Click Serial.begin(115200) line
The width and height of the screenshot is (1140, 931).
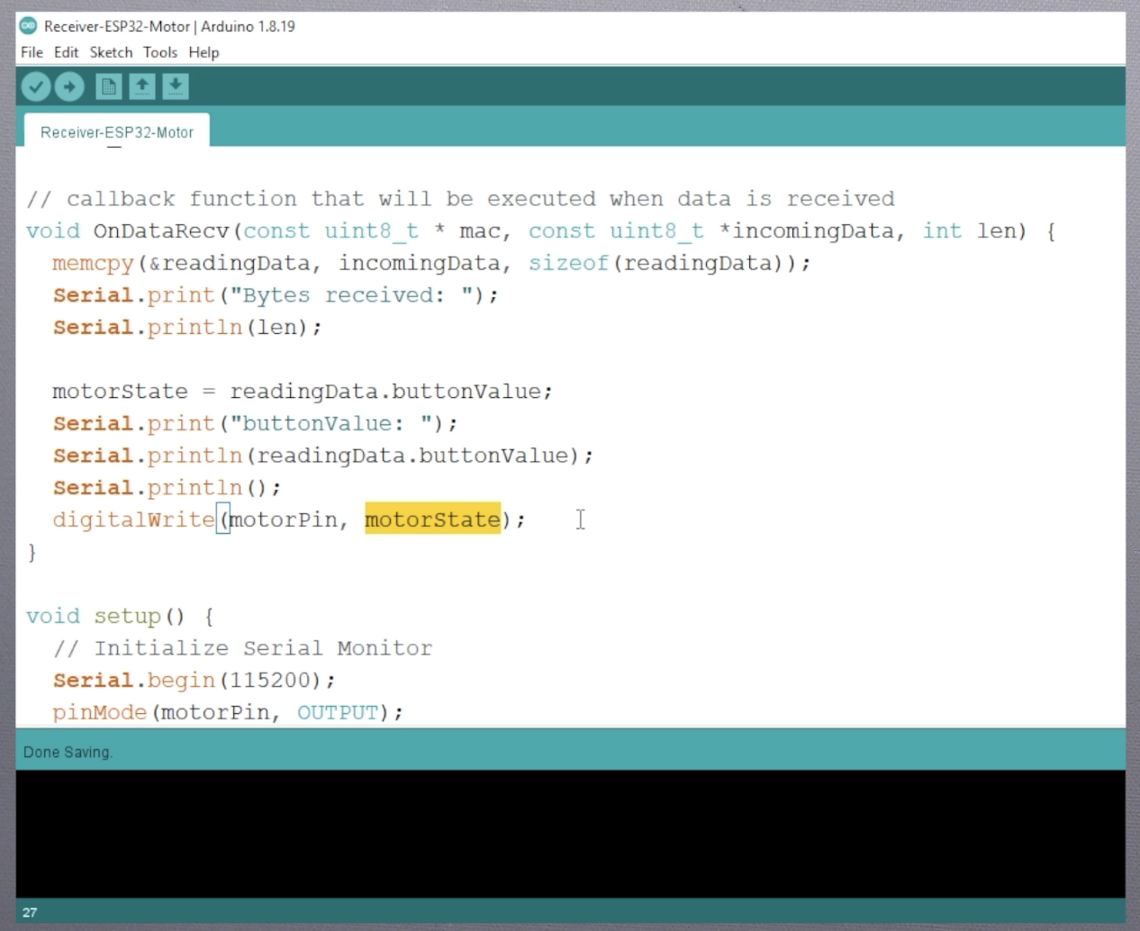click(194, 680)
